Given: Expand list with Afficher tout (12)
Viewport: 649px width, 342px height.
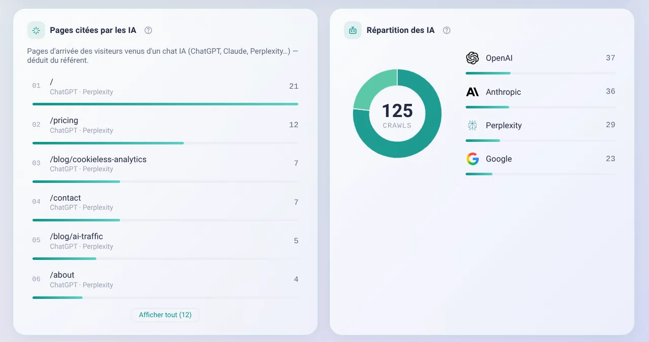Looking at the screenshot, I should pos(165,315).
